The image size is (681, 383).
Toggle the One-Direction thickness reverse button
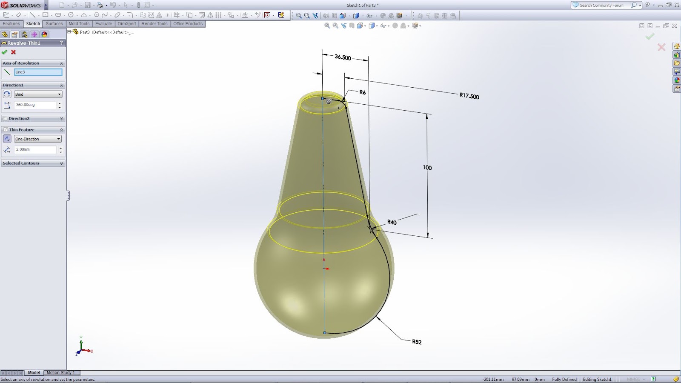click(x=7, y=139)
